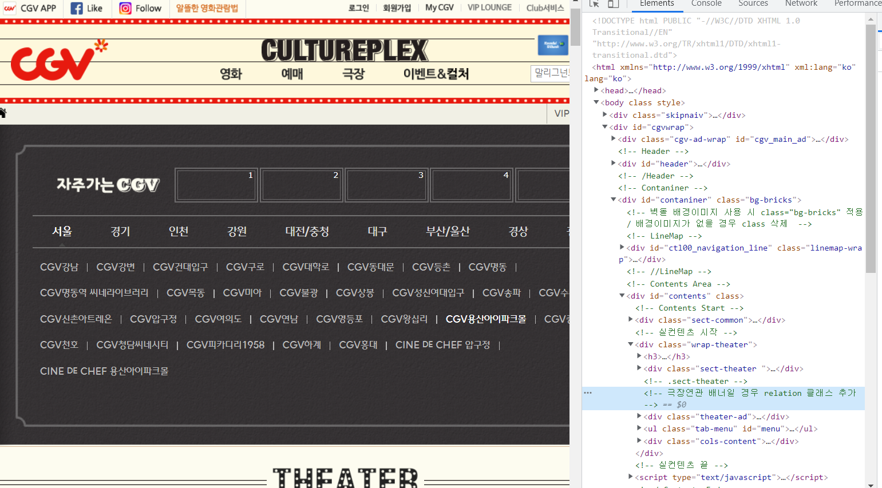Select the 인천 region tab

click(x=179, y=231)
